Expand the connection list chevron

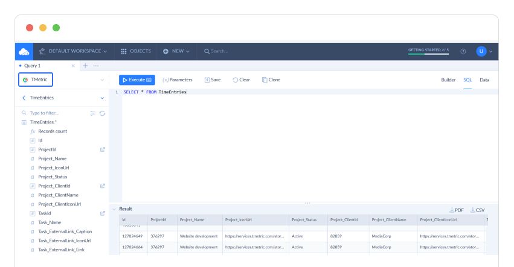(102, 80)
